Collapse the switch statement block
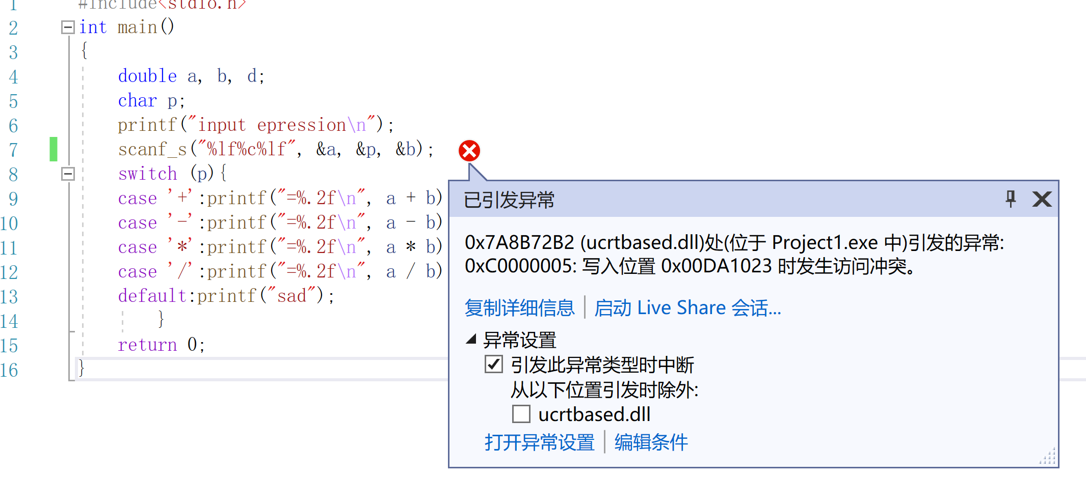The height and width of the screenshot is (504, 1086). pos(68,174)
